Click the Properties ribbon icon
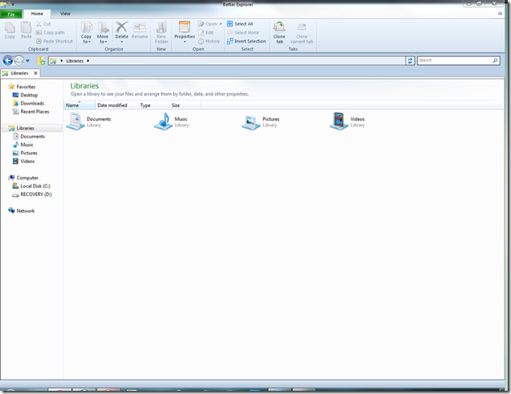This screenshot has height=394, width=511. coord(184,27)
